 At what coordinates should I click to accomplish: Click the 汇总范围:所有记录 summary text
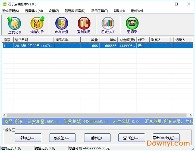point(163,121)
